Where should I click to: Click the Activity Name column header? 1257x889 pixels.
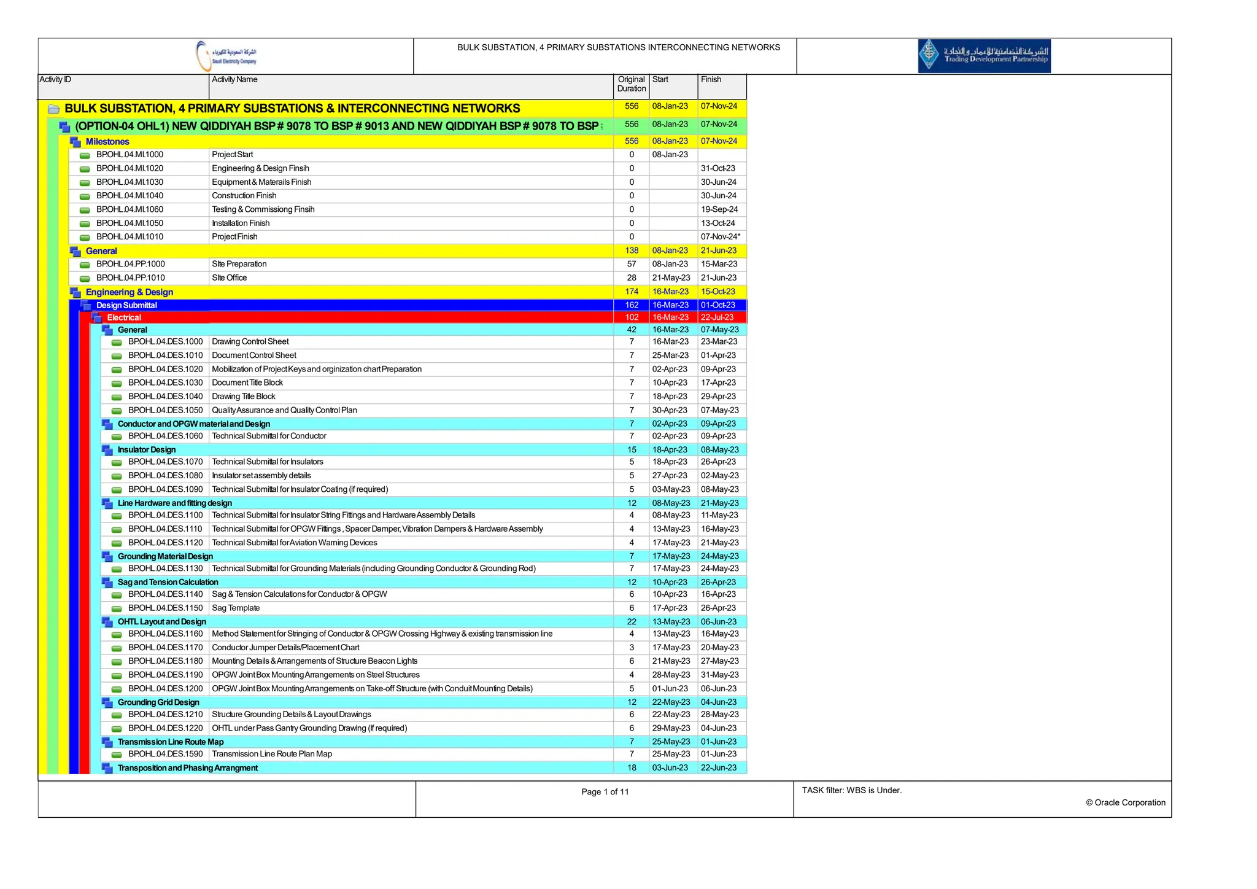[x=234, y=80]
